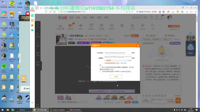200x112 pixels.
Task: Switch to League of Legends taskbar item
Action: 57,110
